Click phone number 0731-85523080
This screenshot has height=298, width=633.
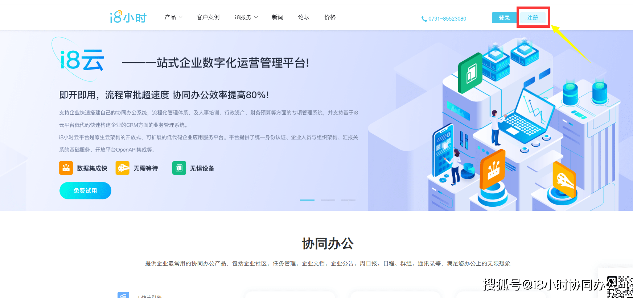tap(447, 19)
